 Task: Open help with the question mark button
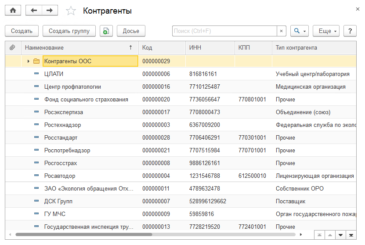[350, 31]
